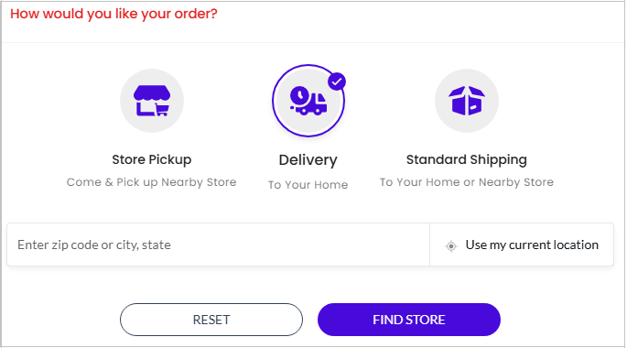Viewport: 627px width, 348px height.
Task: Click the Delivery truck icon
Action: point(308,102)
